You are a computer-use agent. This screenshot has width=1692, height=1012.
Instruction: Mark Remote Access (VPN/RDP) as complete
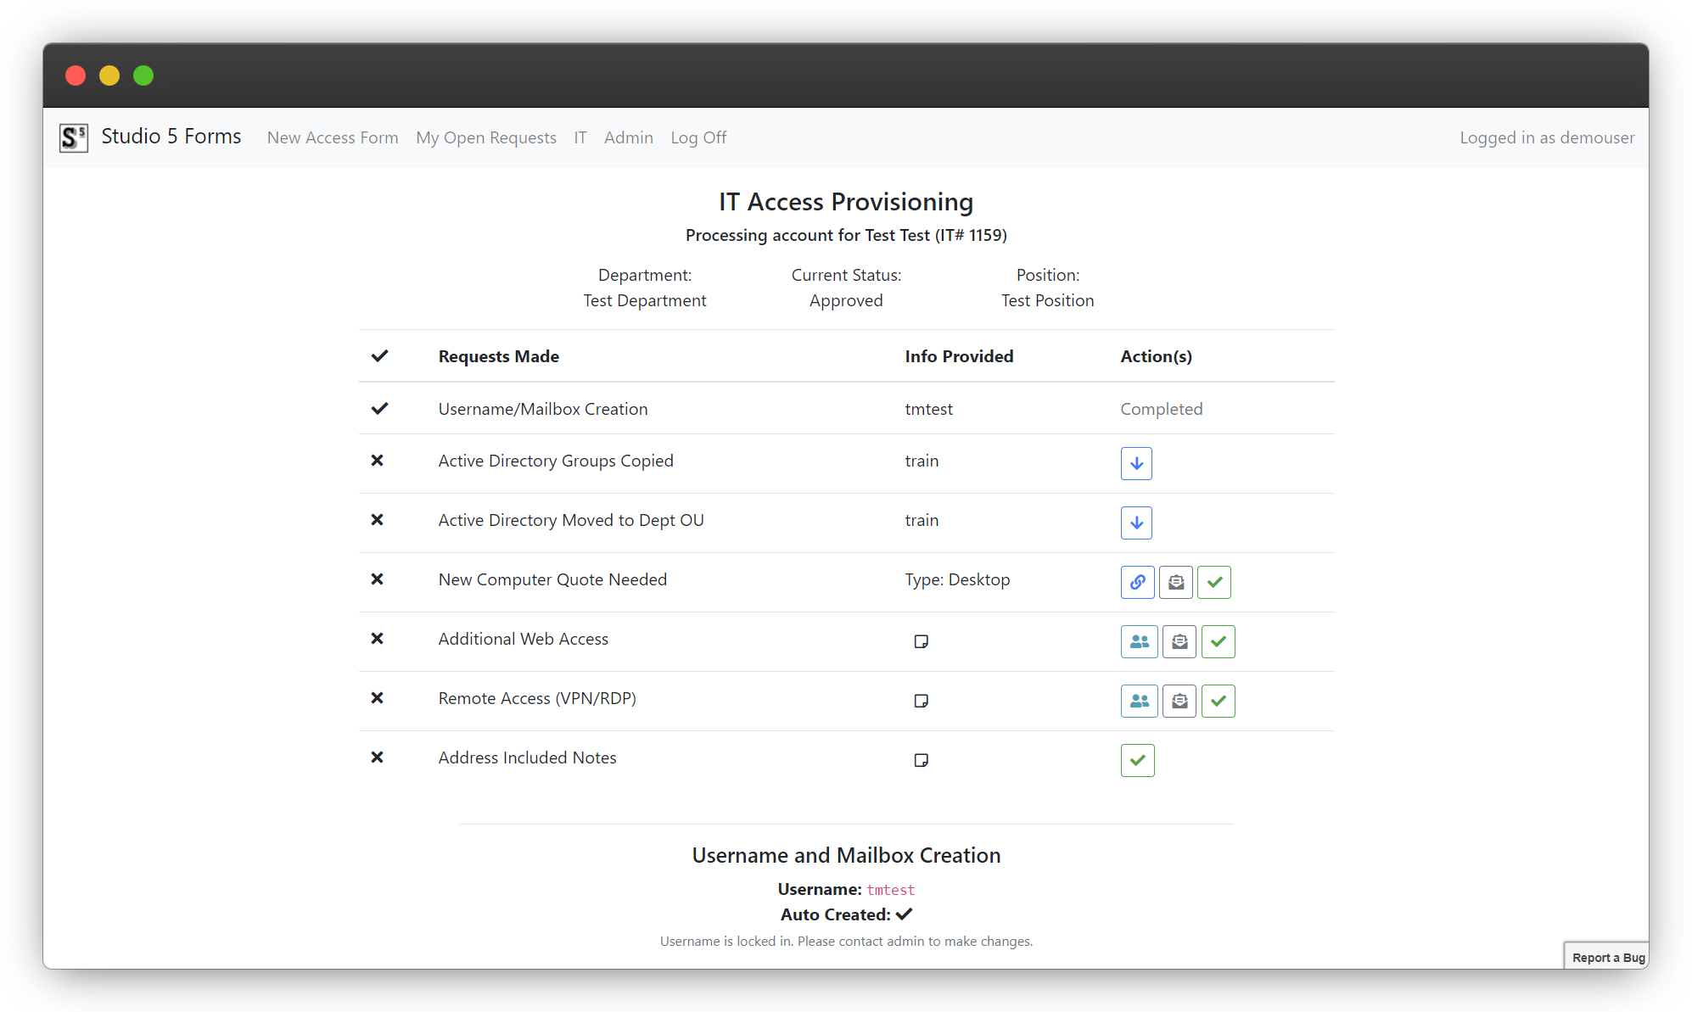1219,701
